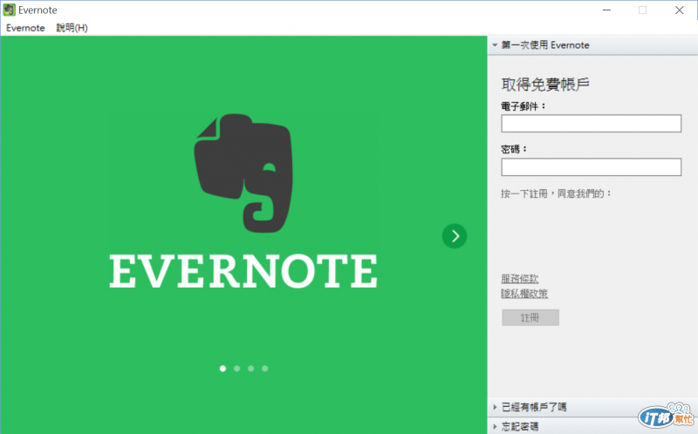Open the Evernote menu in menu bar
The width and height of the screenshot is (698, 434).
pyautogui.click(x=25, y=28)
